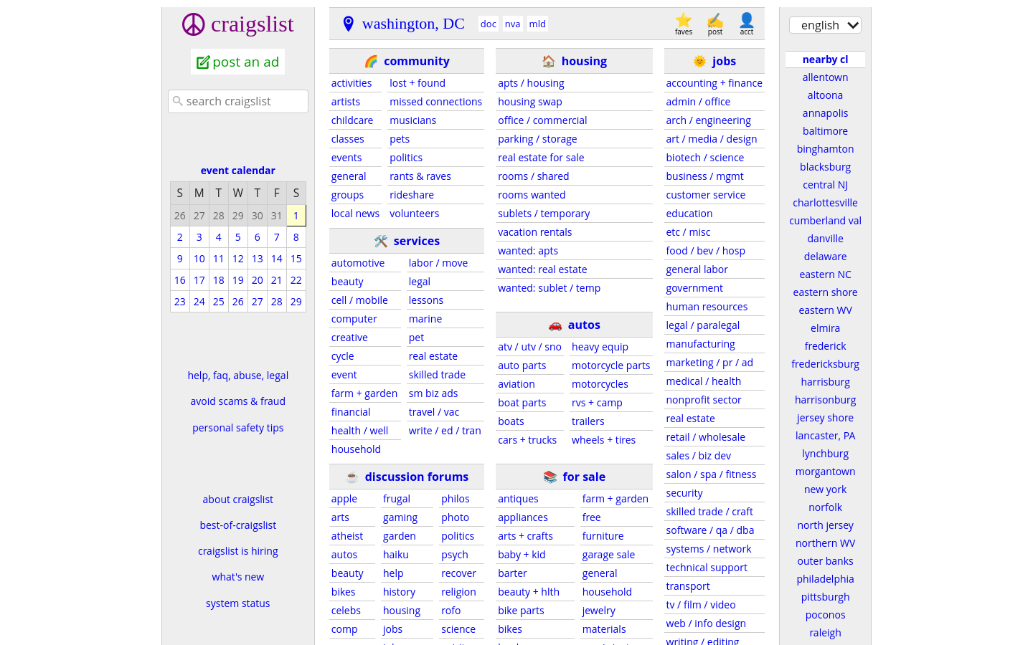Click the craigslist peace sign logo
The height and width of the screenshot is (645, 1033).
click(x=194, y=24)
